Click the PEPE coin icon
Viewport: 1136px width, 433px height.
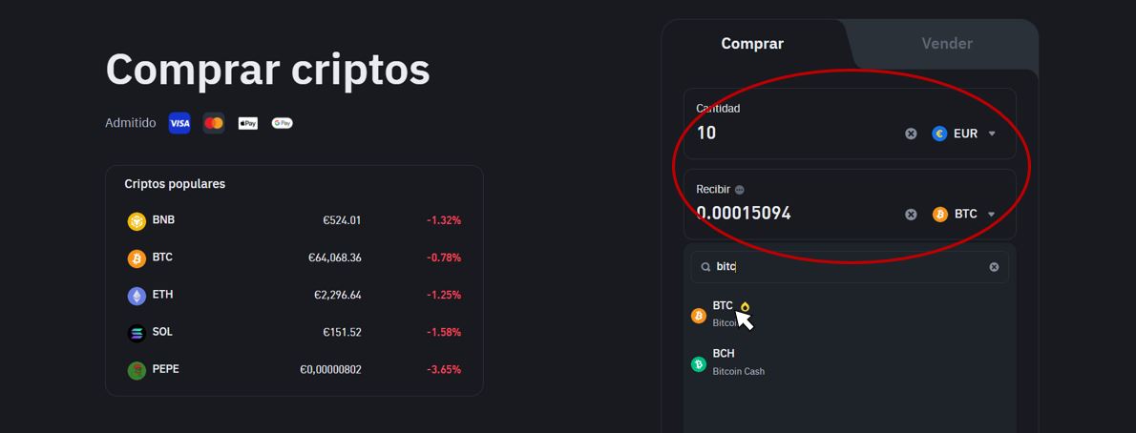pyautogui.click(x=137, y=370)
